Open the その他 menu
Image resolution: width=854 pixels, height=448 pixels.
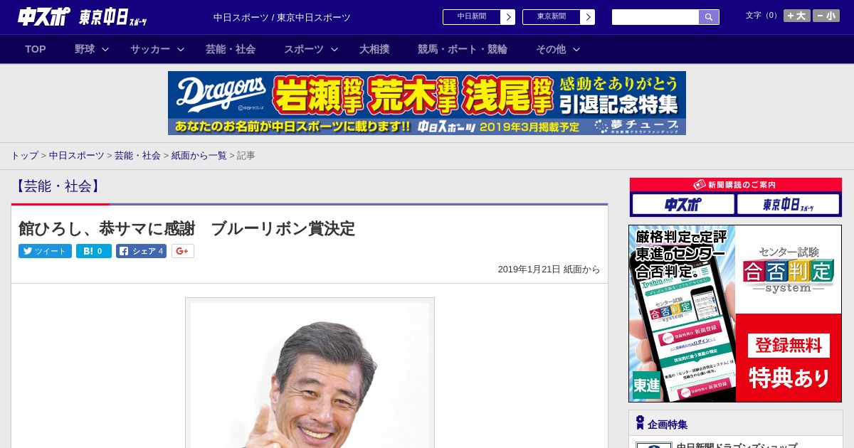coord(551,49)
